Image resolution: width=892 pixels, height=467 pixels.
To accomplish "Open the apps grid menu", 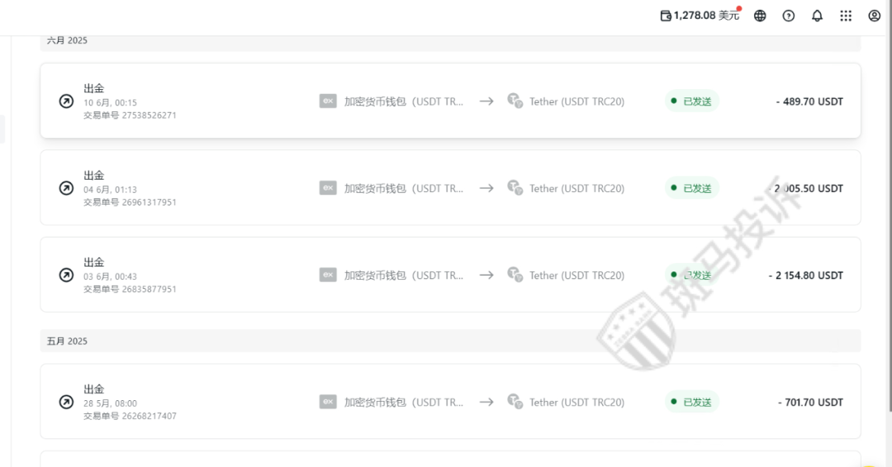I will [x=846, y=16].
